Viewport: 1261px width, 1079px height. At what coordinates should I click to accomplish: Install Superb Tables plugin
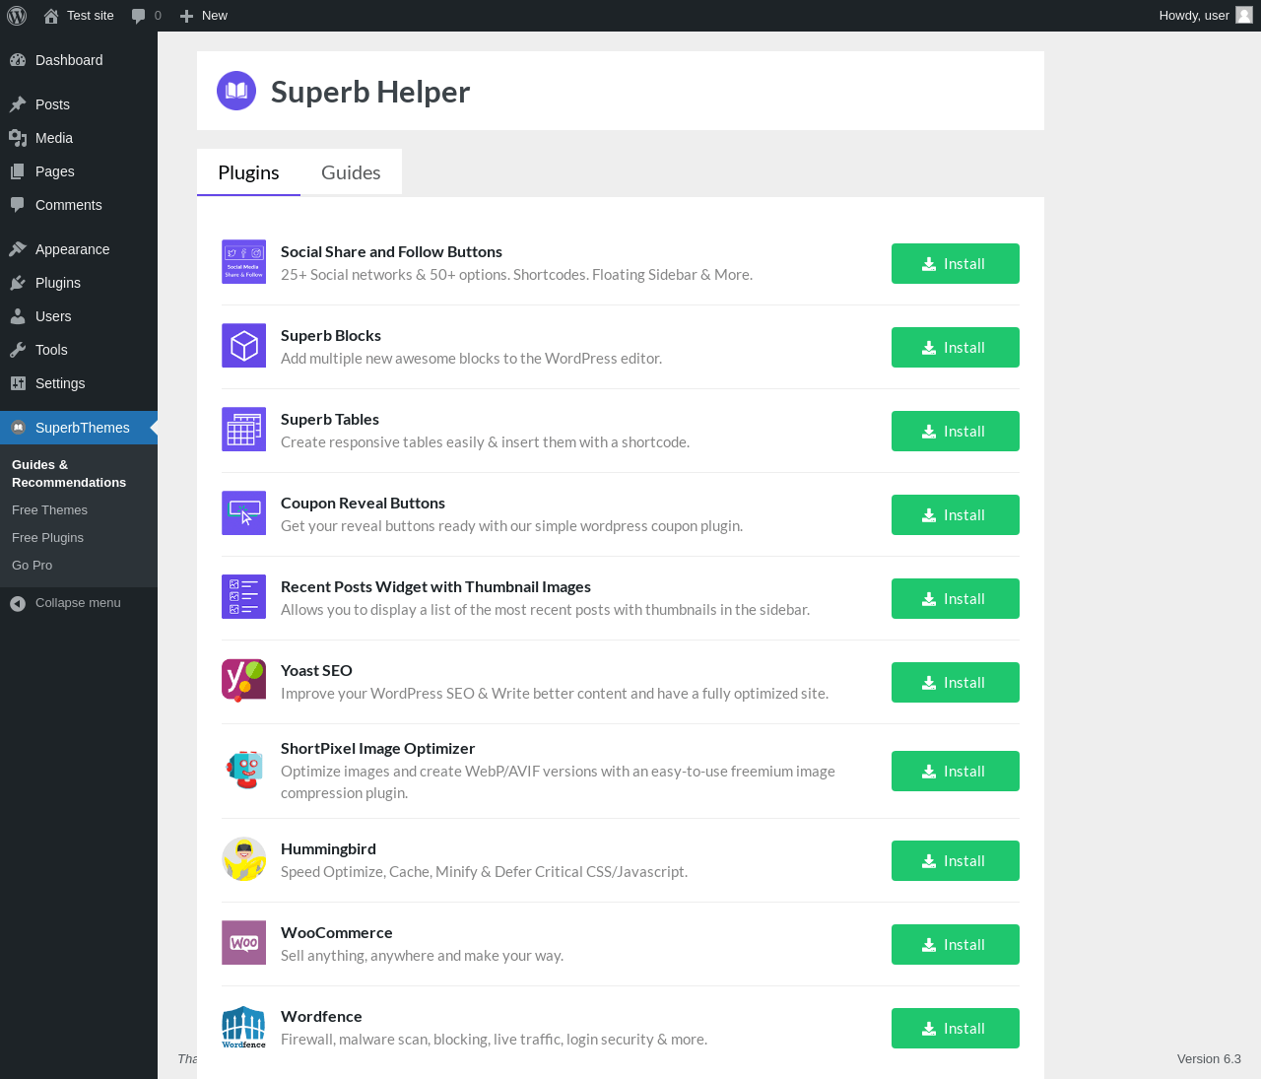pos(956,431)
